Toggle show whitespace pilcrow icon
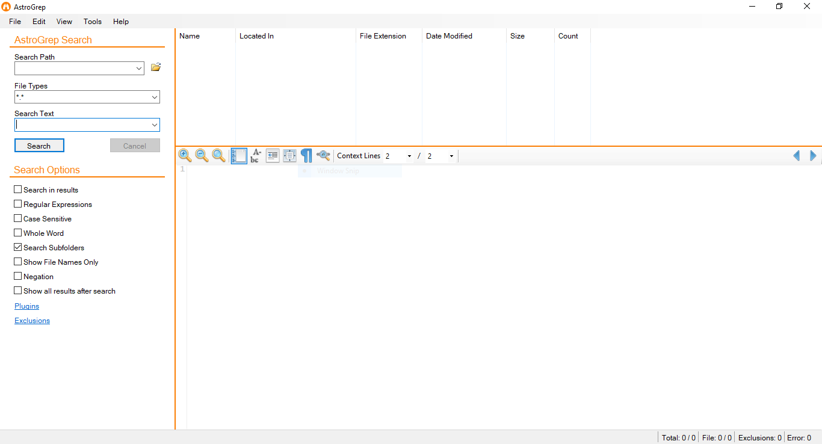Screen dimensions: 822x444 [306, 156]
